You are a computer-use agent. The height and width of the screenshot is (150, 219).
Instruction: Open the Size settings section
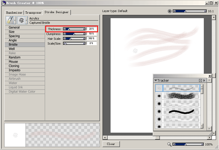25,32
